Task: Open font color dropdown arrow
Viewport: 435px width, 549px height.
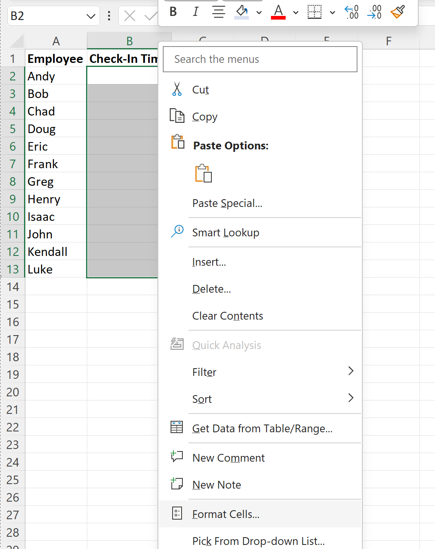Action: (296, 13)
